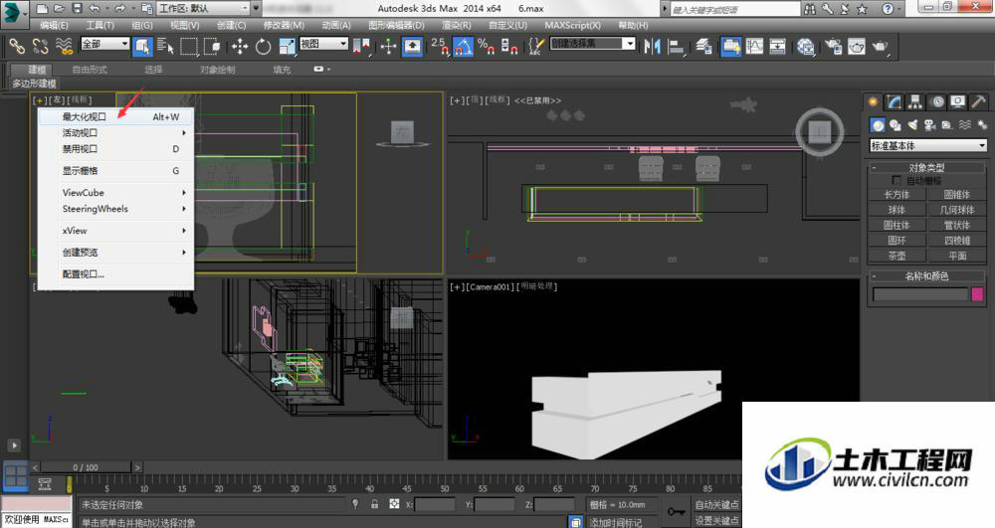Expand the ViewCube submenu

[115, 193]
